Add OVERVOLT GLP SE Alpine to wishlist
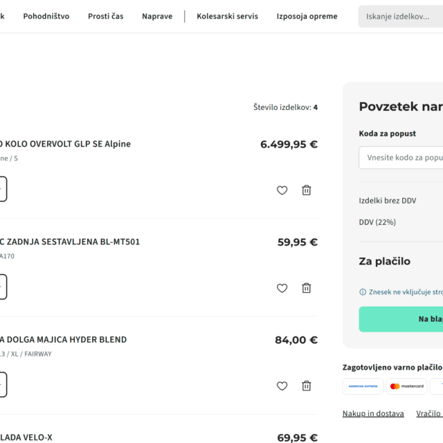443x443 pixels. (x=282, y=190)
